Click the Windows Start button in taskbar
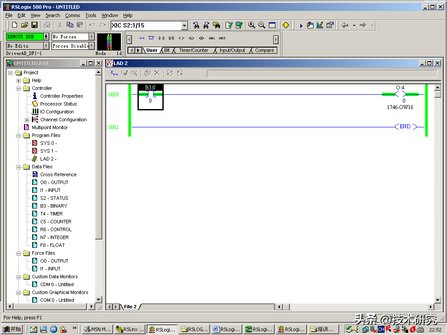Screen dimensions: 447x335 tap(12, 329)
